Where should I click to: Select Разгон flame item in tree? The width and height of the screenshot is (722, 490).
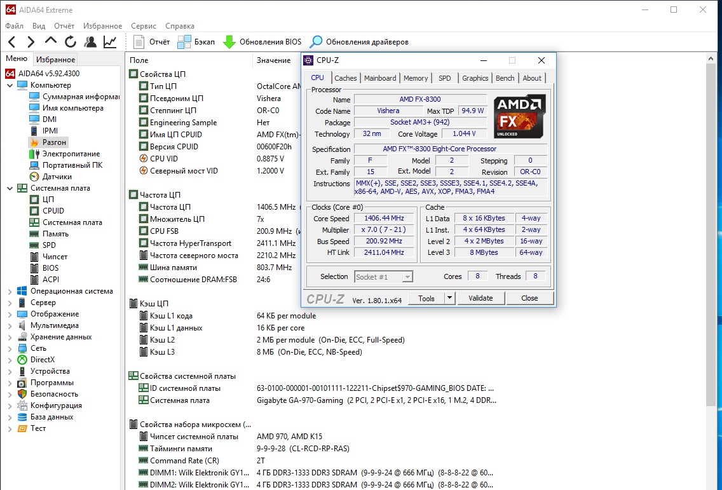[48, 142]
